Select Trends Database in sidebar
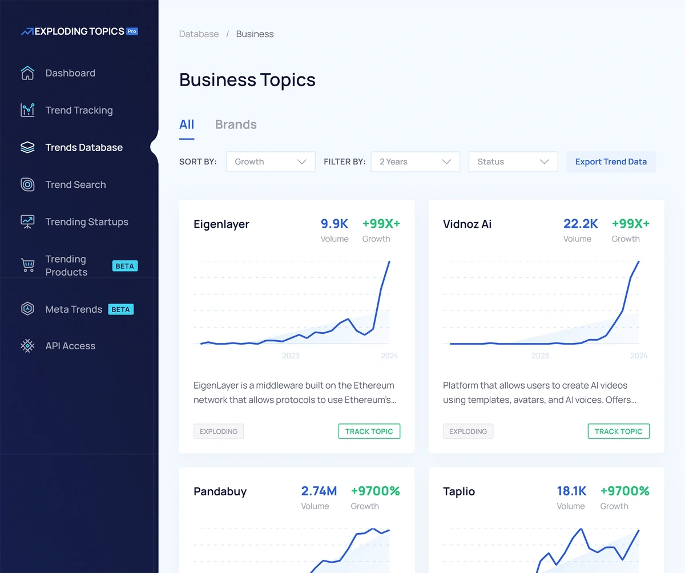Screen dimensions: 685x573 pyautogui.click(x=84, y=147)
